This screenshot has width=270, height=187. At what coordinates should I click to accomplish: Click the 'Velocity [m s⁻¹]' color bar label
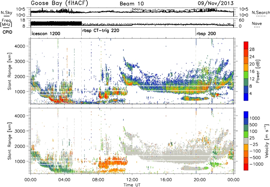pos(267,141)
